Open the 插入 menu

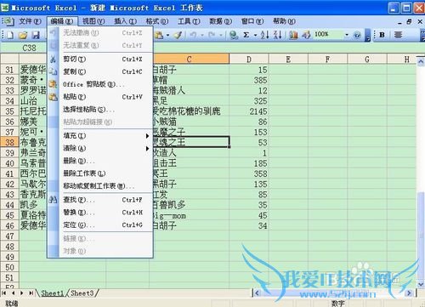pos(125,21)
